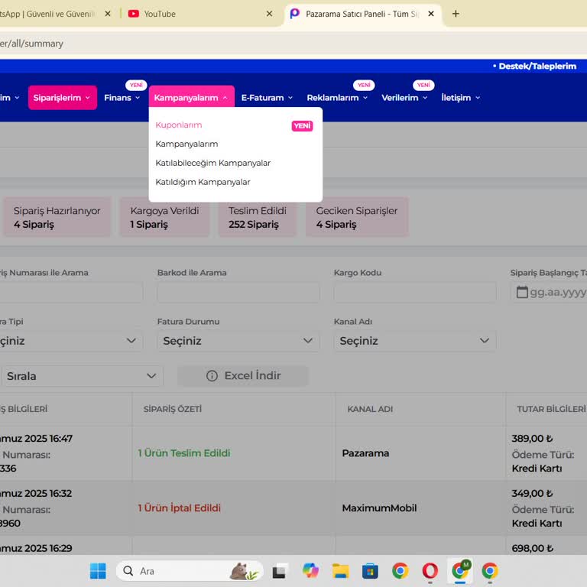The width and height of the screenshot is (587, 587).
Task: Expand the Sırala sorting dropdown
Action: [81, 376]
